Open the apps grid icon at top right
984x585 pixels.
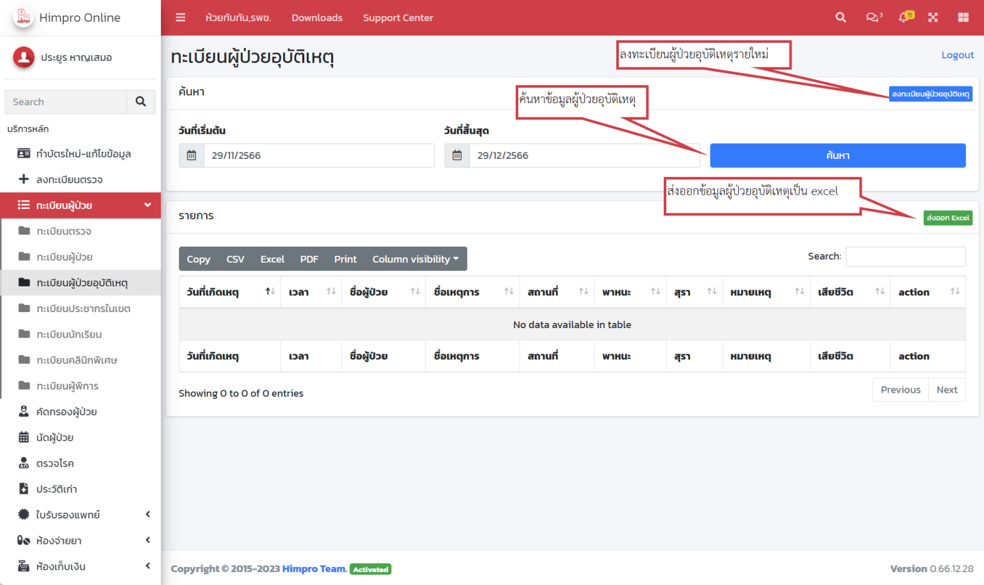pyautogui.click(x=962, y=17)
